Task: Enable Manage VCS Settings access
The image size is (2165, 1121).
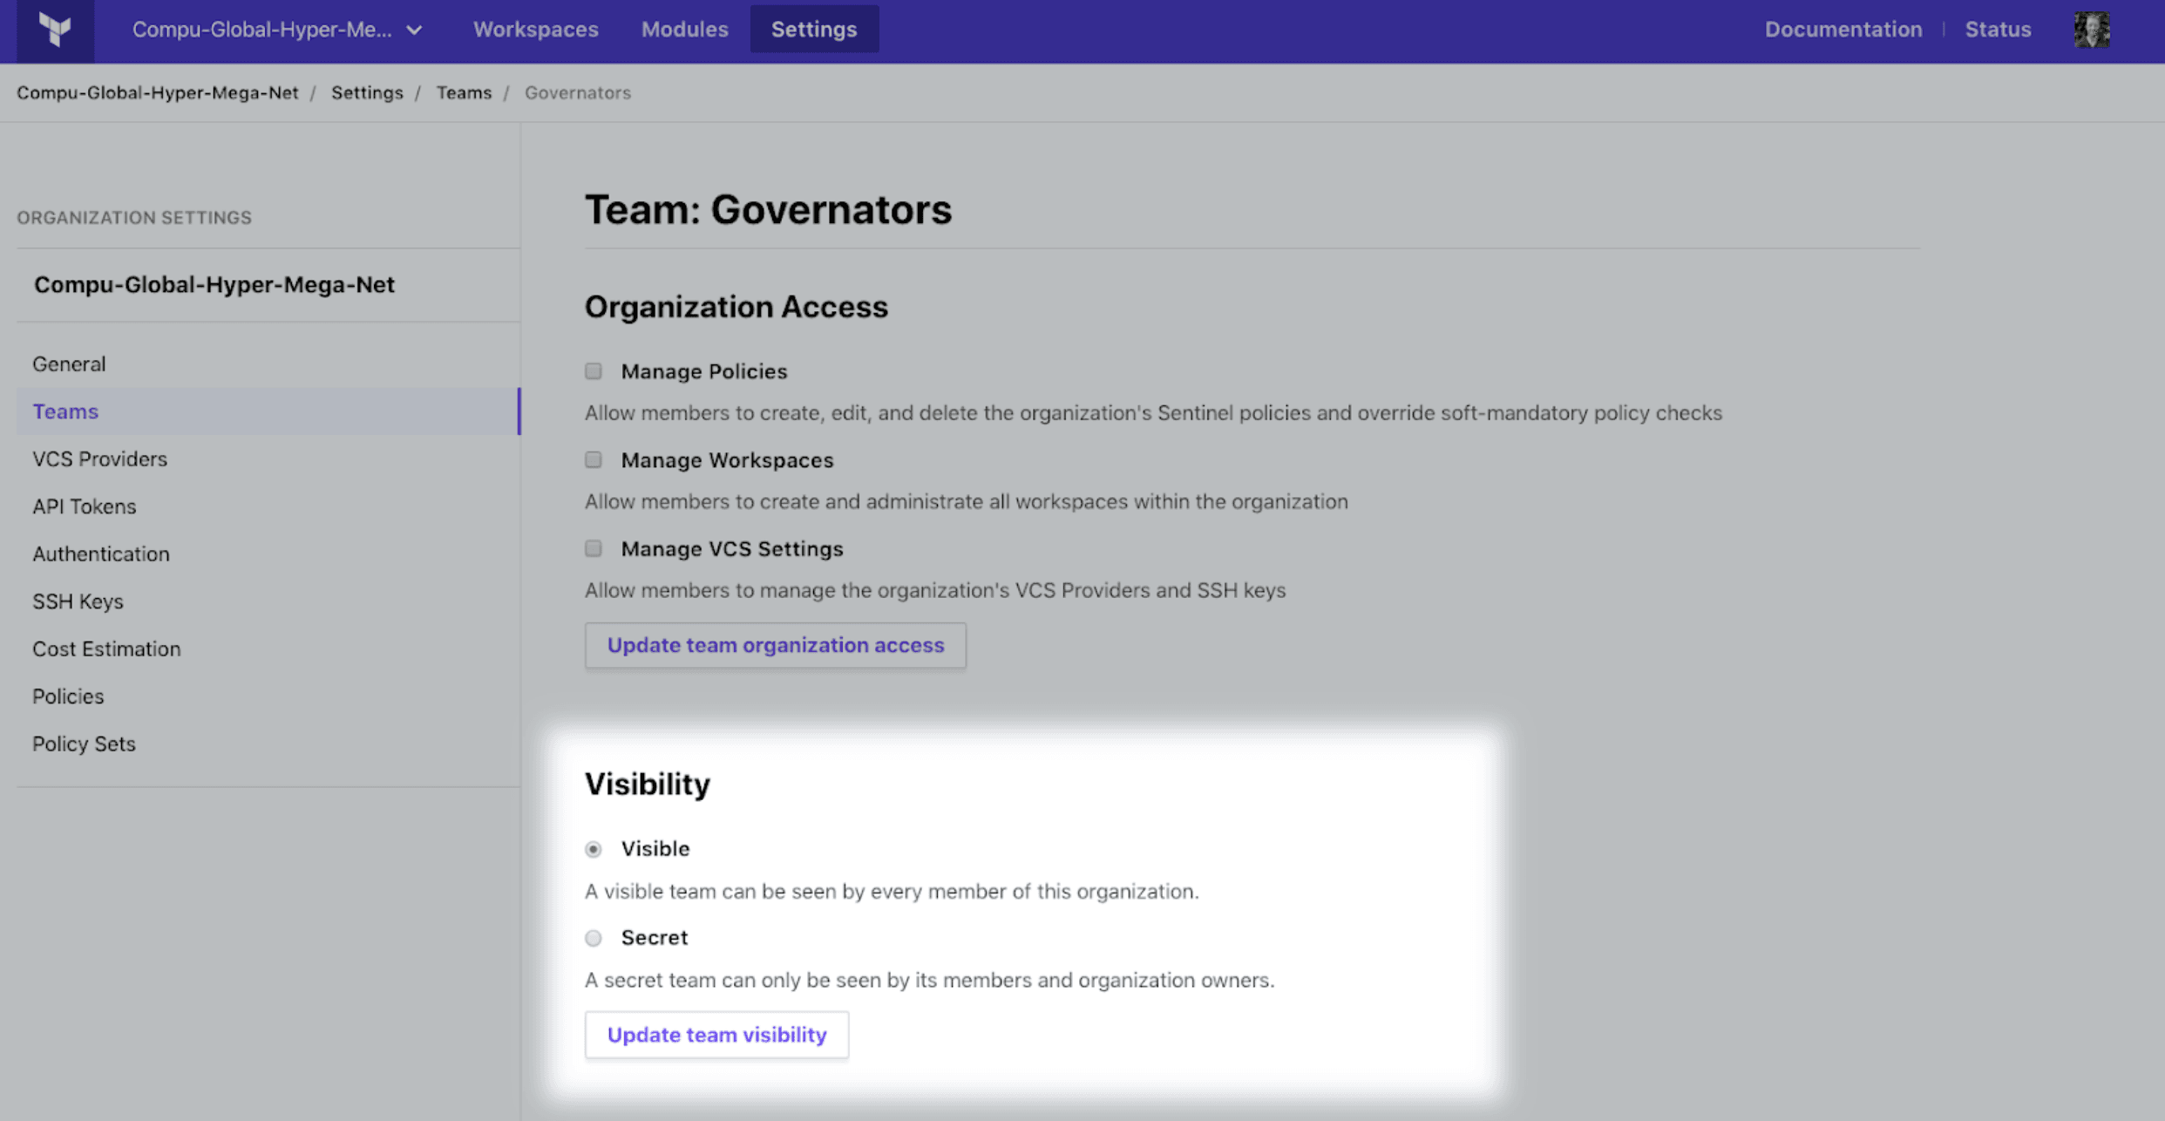Action: pos(594,548)
